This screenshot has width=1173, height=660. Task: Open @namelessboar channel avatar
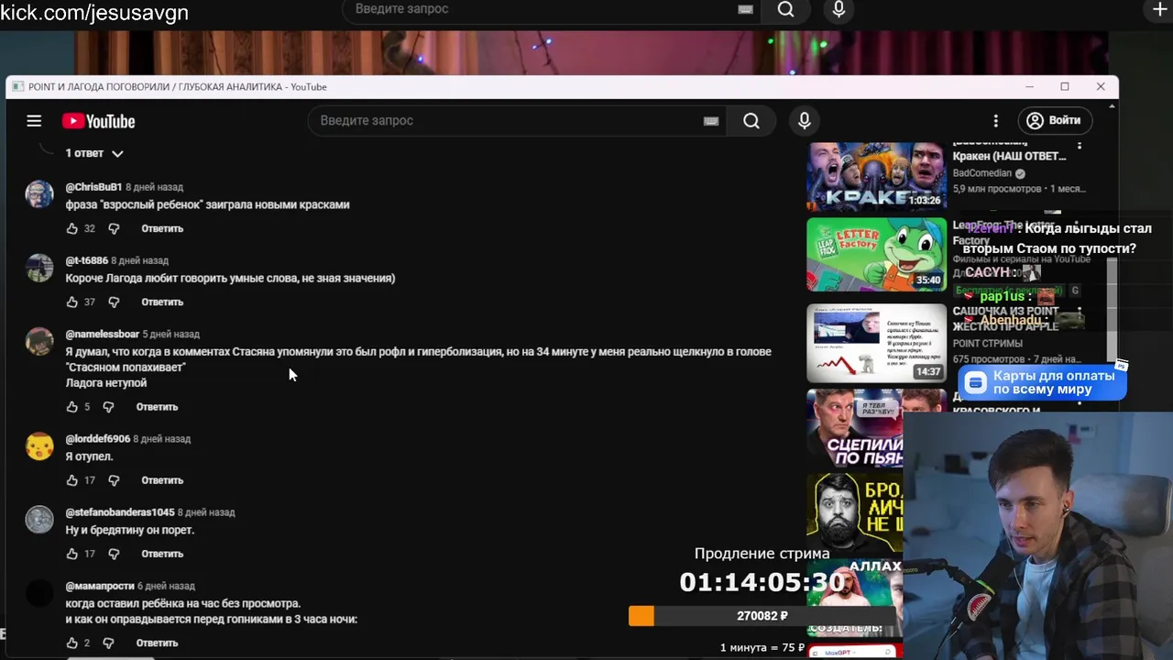click(x=39, y=340)
